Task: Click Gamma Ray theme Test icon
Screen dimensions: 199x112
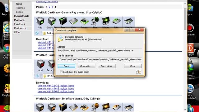Action: 63,21
